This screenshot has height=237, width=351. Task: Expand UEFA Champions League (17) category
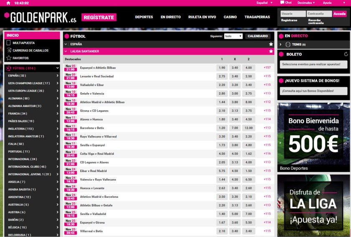click(x=32, y=83)
